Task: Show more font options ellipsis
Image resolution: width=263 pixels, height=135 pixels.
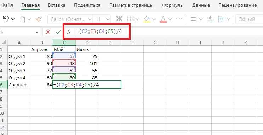Action: (x=179, y=19)
